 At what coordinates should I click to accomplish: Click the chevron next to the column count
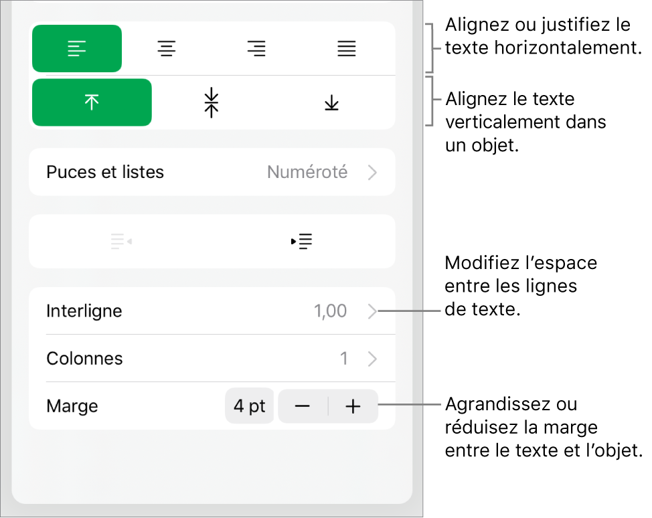point(374,359)
